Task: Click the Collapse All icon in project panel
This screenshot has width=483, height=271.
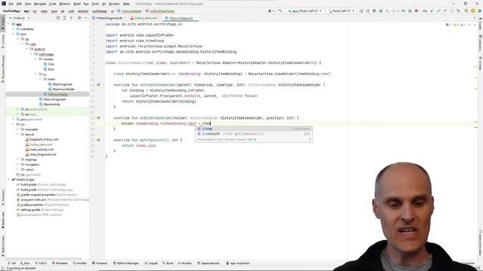Action: 71,18
